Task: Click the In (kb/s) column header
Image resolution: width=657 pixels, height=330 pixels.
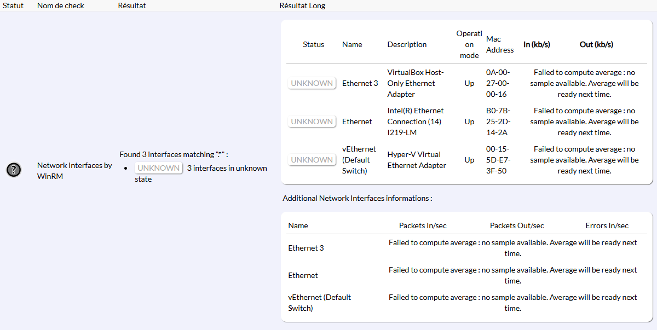Action: click(x=537, y=44)
